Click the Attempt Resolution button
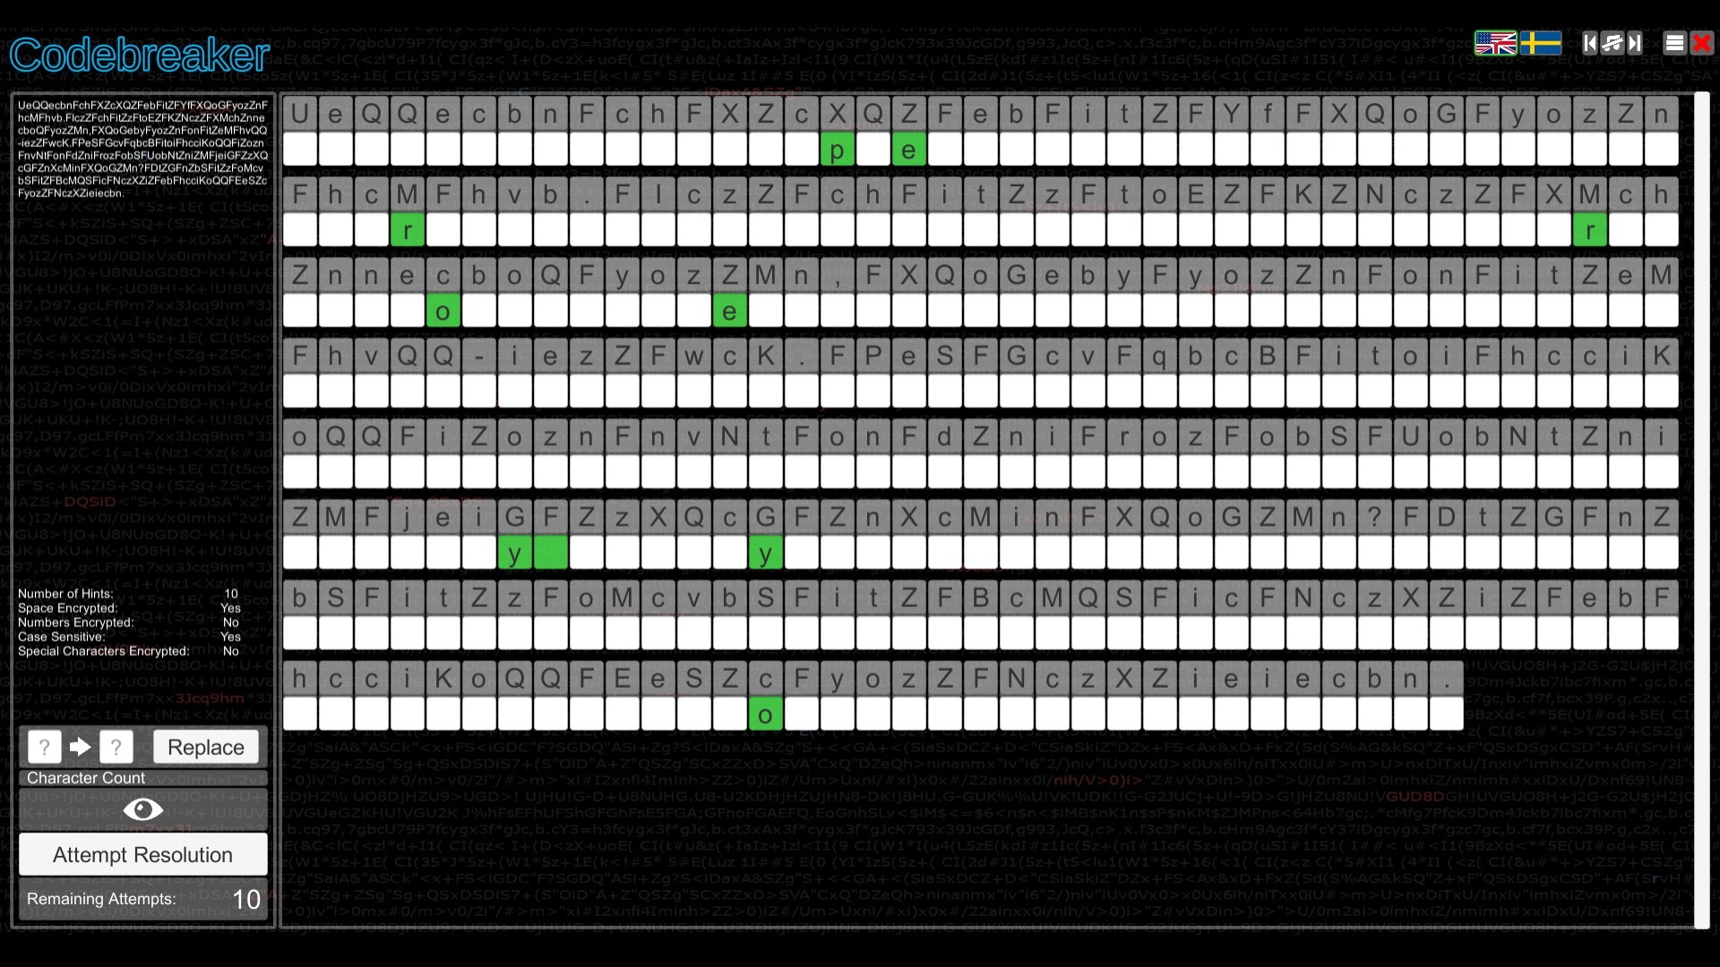 pyautogui.click(x=143, y=855)
